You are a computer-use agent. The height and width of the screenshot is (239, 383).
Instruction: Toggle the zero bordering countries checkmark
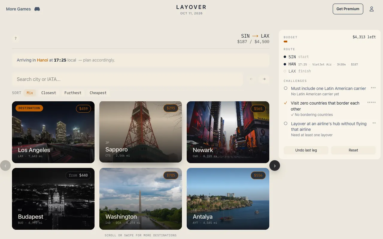(x=285, y=103)
